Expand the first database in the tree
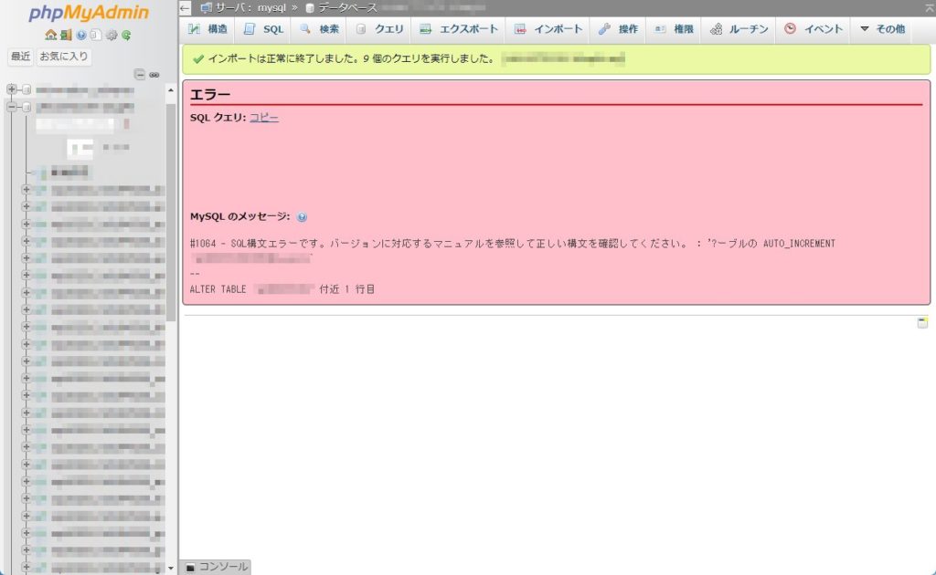Screen dimensions: 936x575 [12, 89]
